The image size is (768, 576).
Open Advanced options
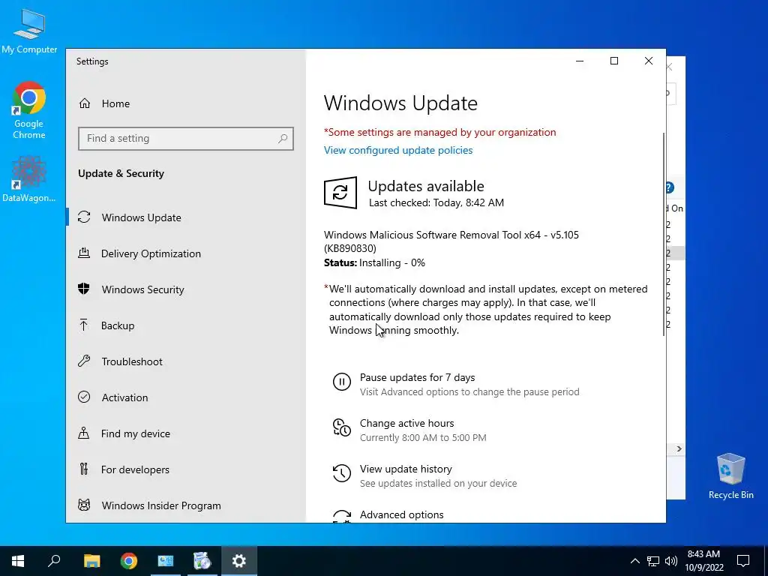[x=402, y=514]
